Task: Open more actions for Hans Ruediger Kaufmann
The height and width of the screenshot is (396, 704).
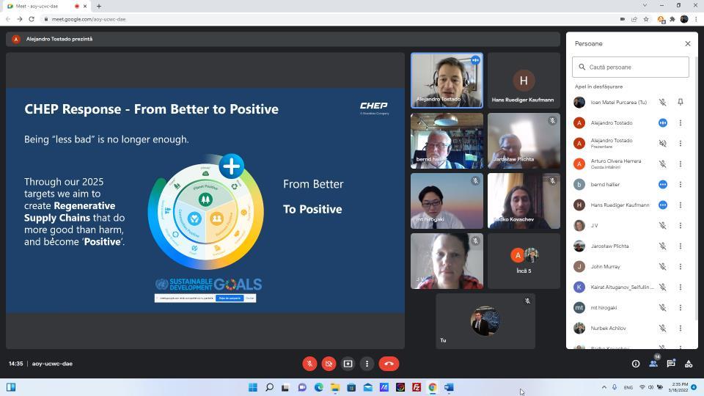Action: (681, 205)
